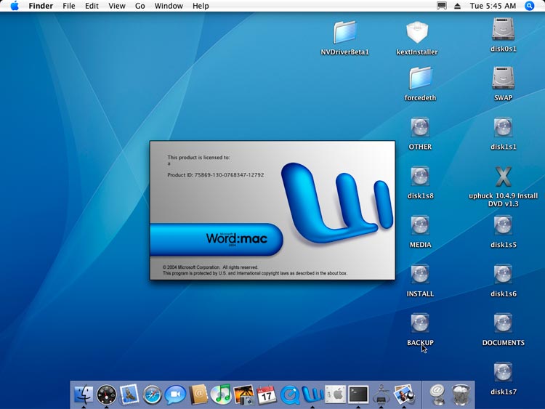Open Preview from the Dock
This screenshot has height=409, width=545.
pyautogui.click(x=404, y=394)
